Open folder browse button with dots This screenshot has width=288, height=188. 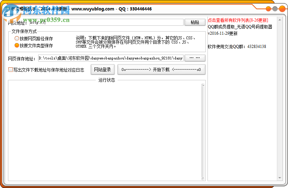(x=195, y=58)
